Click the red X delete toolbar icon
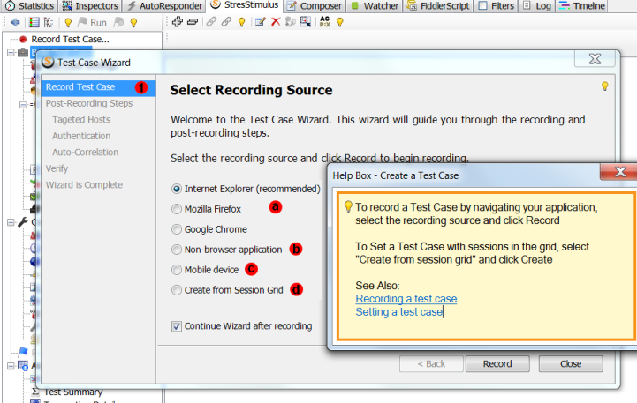The height and width of the screenshot is (403, 637). click(276, 22)
